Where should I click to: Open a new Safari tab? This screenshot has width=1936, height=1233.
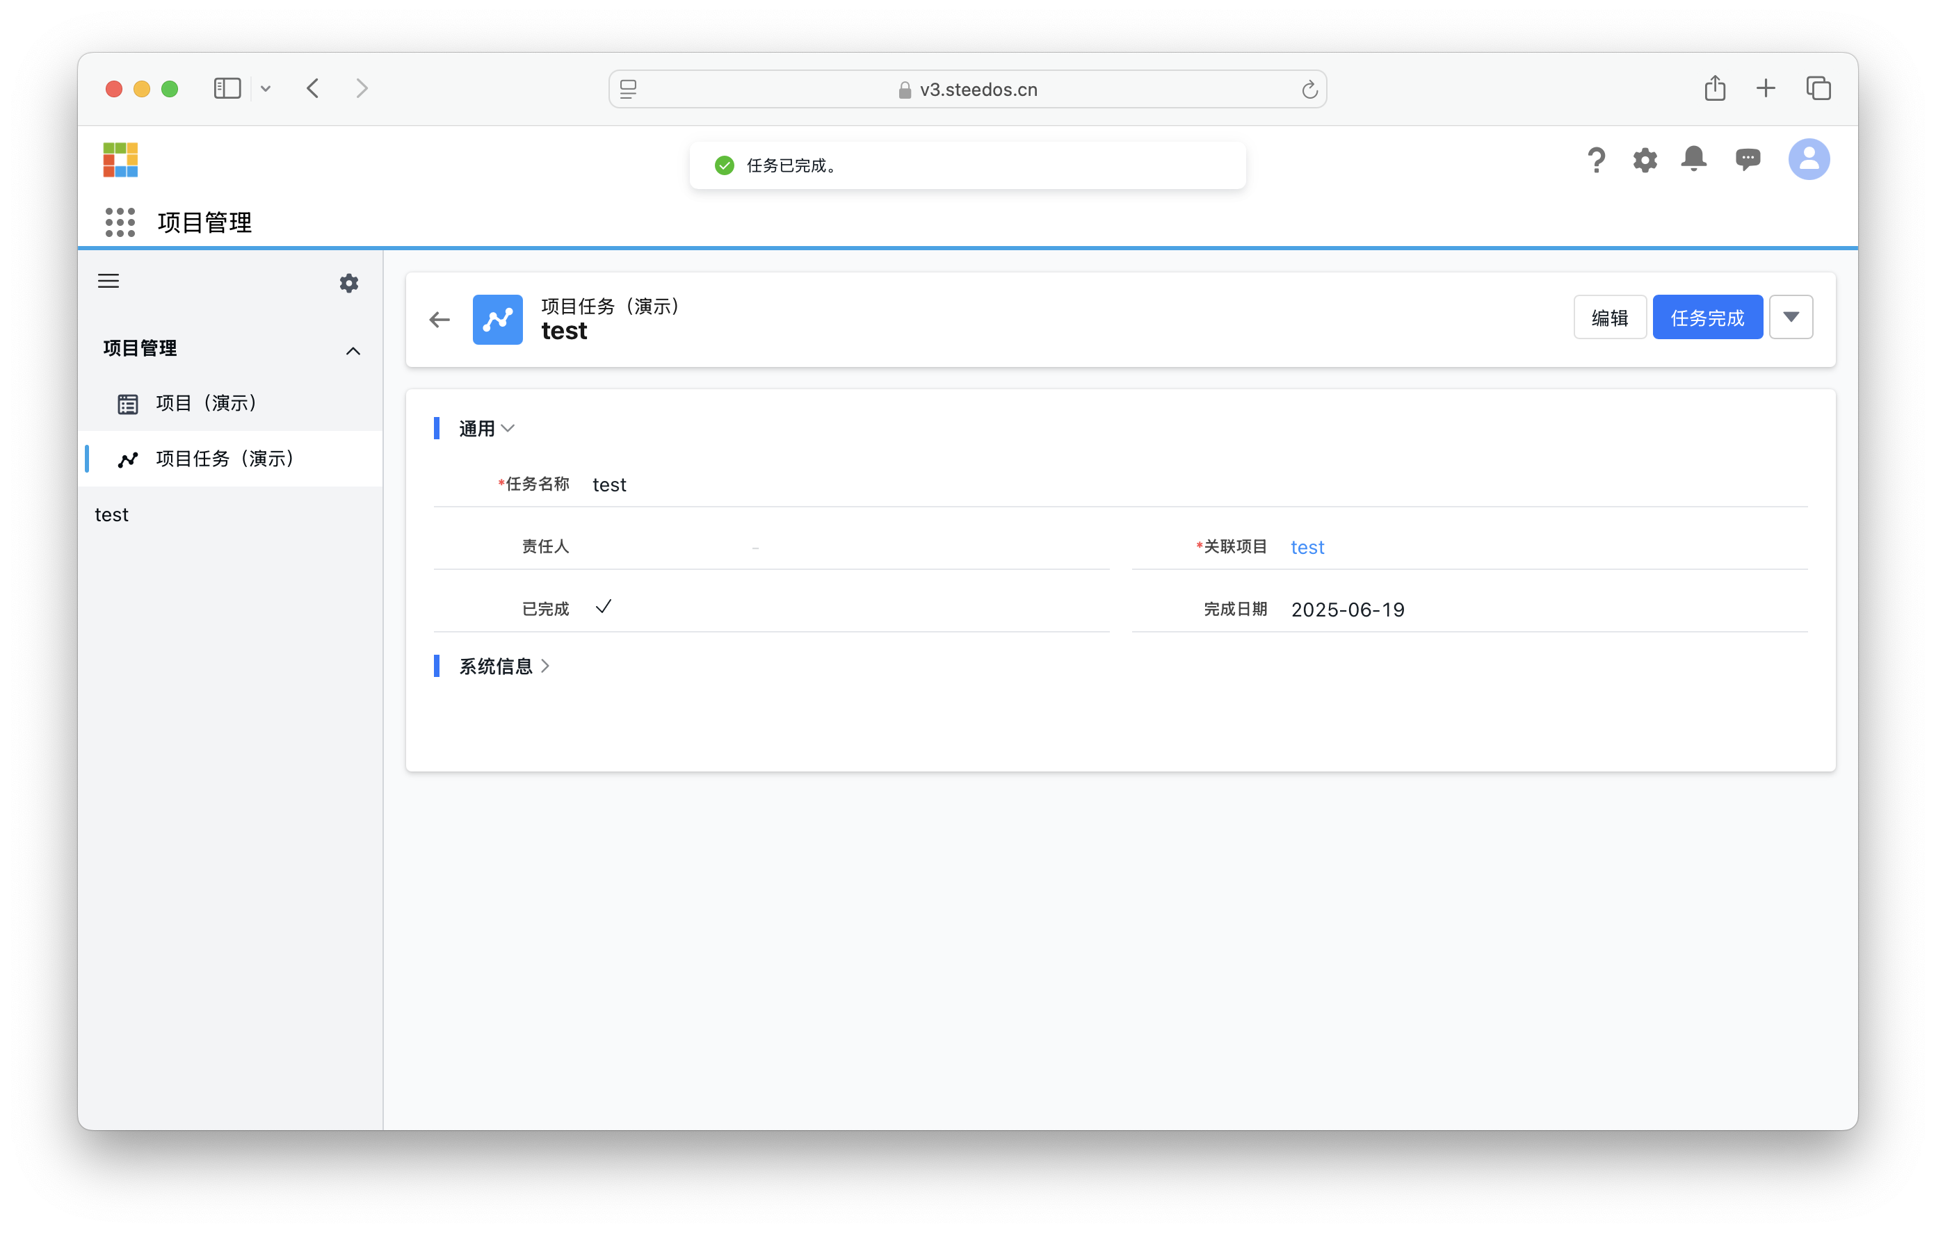(1766, 88)
